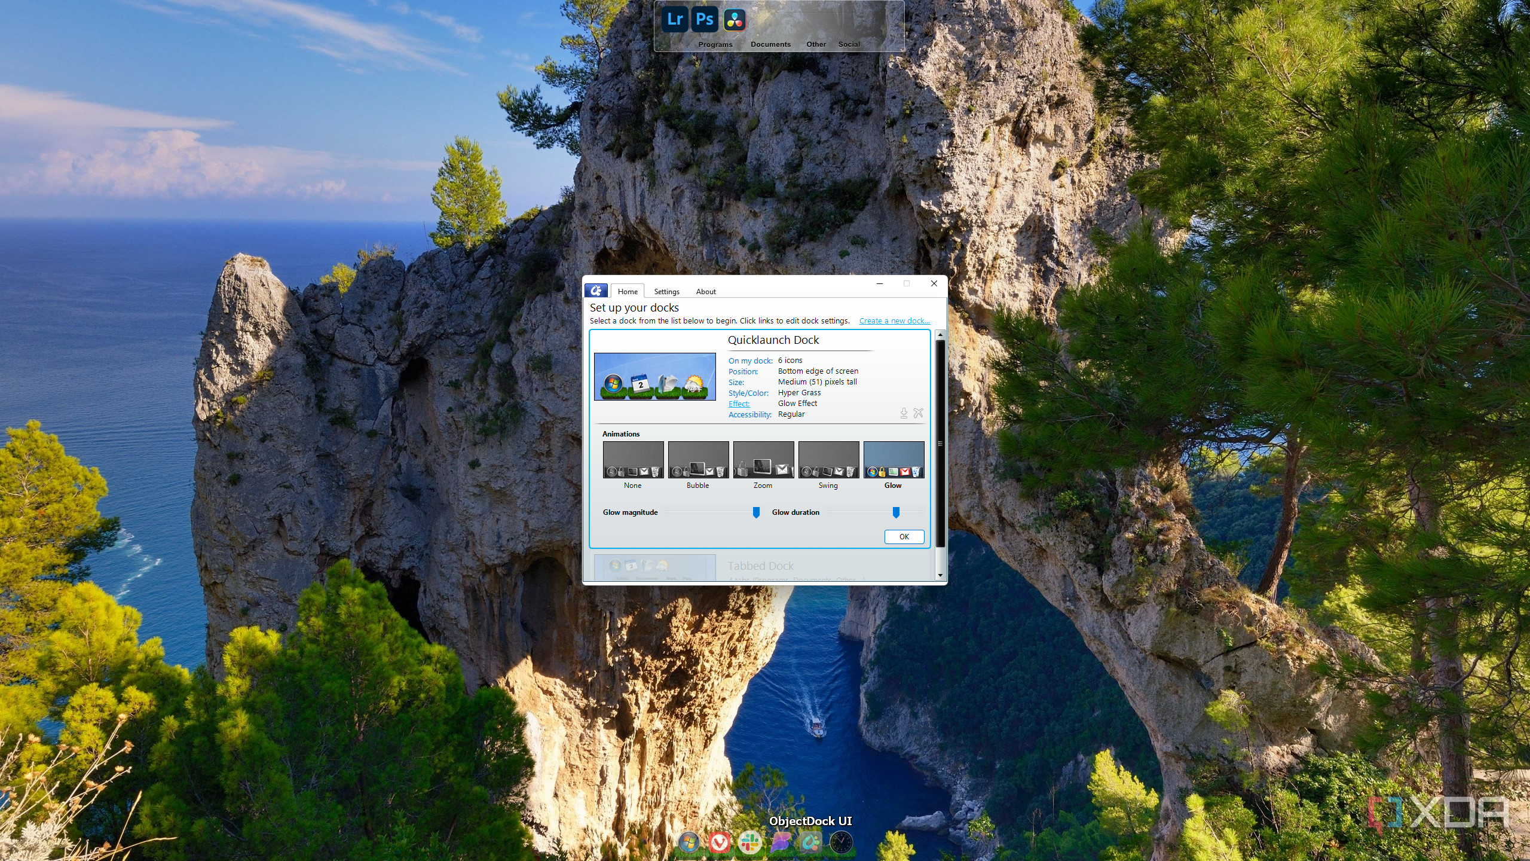Select the Zoom animation thumbnail
The image size is (1530, 861).
763,460
